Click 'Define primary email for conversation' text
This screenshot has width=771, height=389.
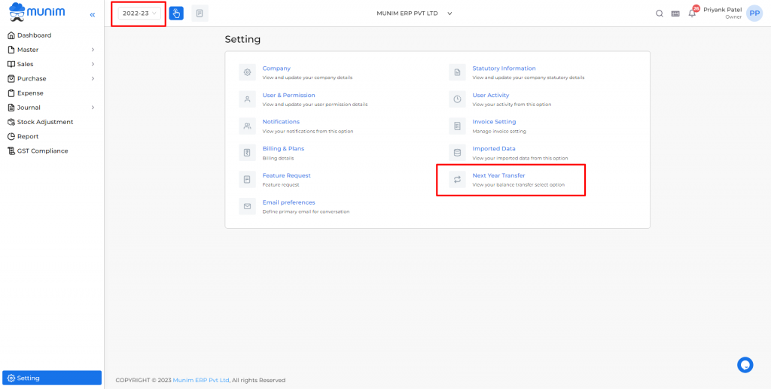[306, 211]
